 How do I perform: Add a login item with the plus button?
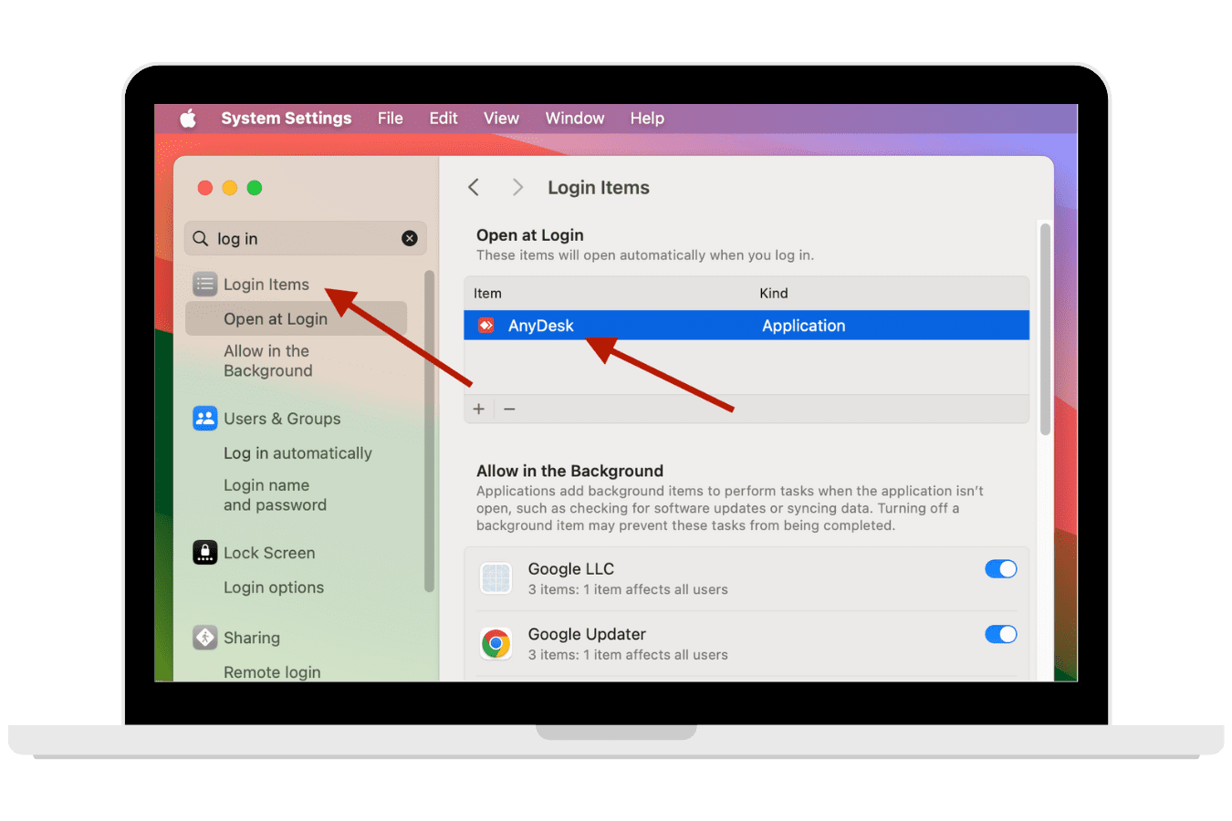click(479, 409)
